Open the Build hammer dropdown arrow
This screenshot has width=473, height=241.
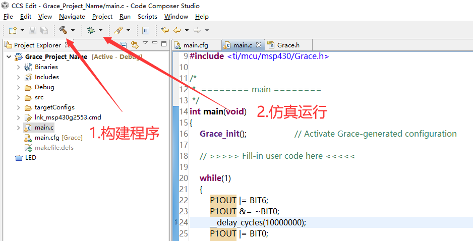pos(73,30)
